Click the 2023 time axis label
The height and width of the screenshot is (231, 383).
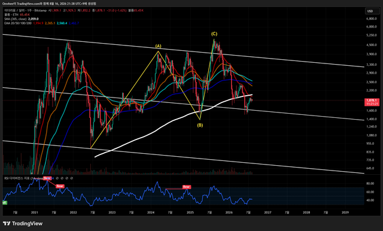pyautogui.click(x=112, y=212)
